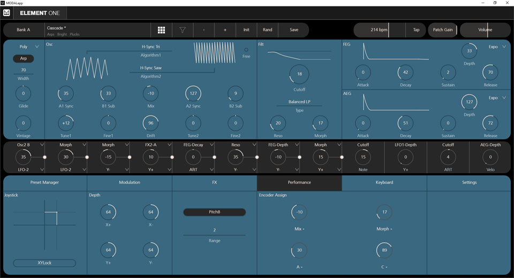The width and height of the screenshot is (514, 278).
Task: Click the oscillator one waveform display
Action: (87, 69)
